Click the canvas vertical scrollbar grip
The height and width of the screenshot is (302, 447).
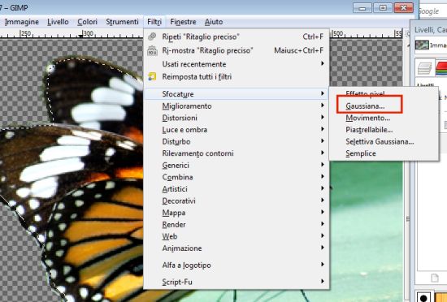(x=408, y=219)
